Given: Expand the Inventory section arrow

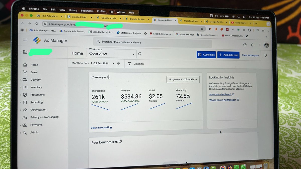Looking at the screenshot, I should pyautogui.click(x=21, y=87).
